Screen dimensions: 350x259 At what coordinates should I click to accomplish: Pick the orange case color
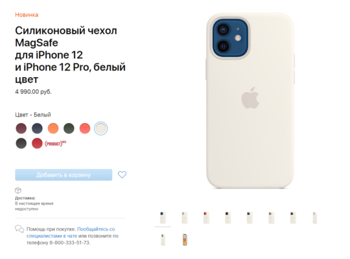pyautogui.click(x=53, y=128)
